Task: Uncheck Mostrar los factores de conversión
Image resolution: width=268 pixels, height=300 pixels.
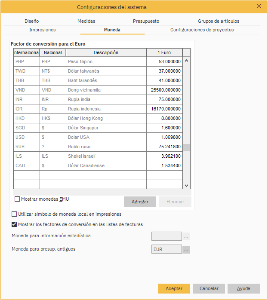Action: pyautogui.click(x=15, y=224)
